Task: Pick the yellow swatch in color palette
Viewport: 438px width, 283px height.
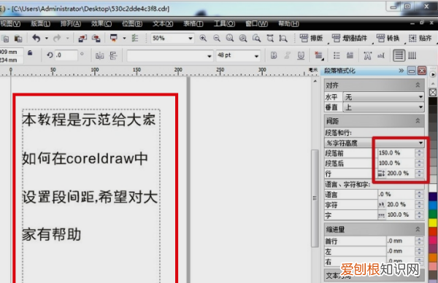Action: [433, 223]
